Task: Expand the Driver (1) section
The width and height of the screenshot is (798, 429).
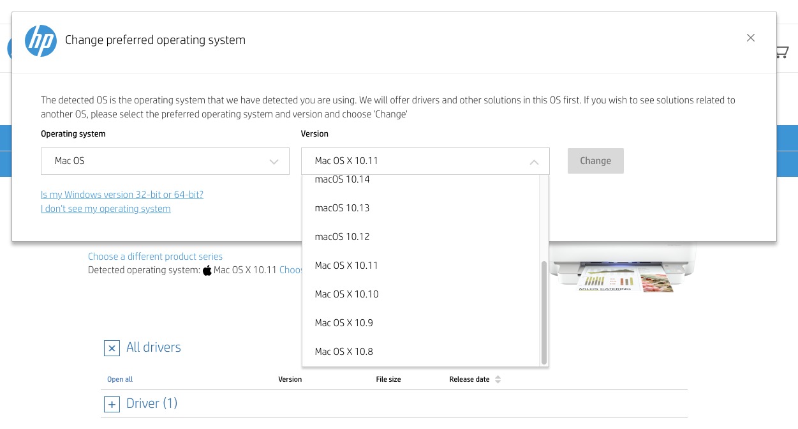Action: point(112,404)
